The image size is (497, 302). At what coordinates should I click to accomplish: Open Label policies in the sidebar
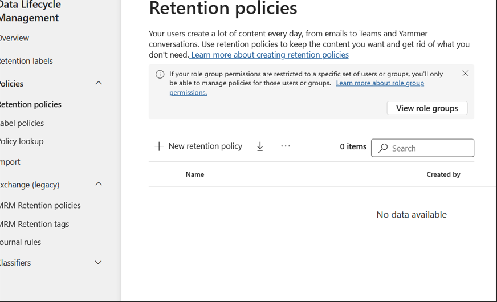click(22, 123)
